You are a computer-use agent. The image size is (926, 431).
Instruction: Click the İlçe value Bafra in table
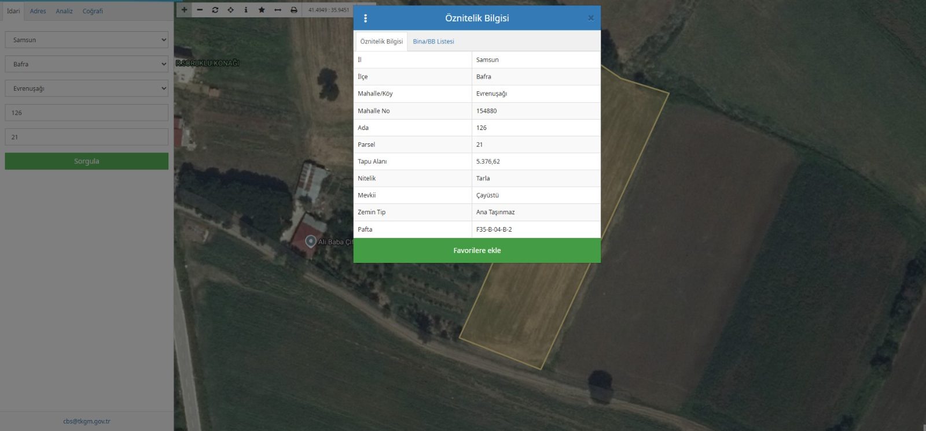point(483,77)
